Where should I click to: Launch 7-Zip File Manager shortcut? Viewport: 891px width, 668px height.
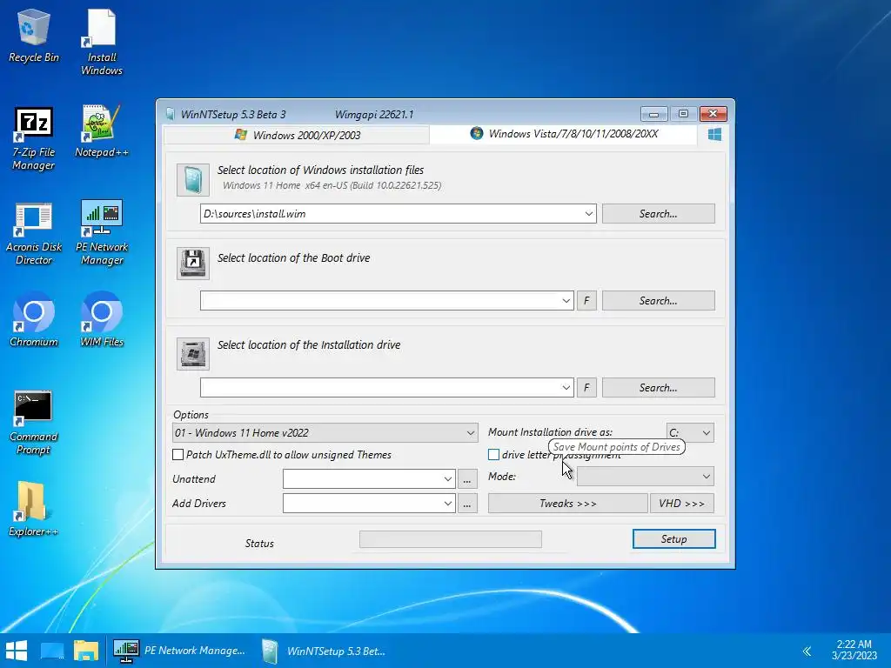coord(34,138)
